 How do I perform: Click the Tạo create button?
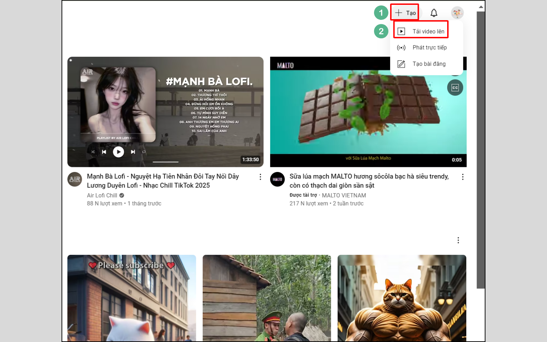point(406,13)
